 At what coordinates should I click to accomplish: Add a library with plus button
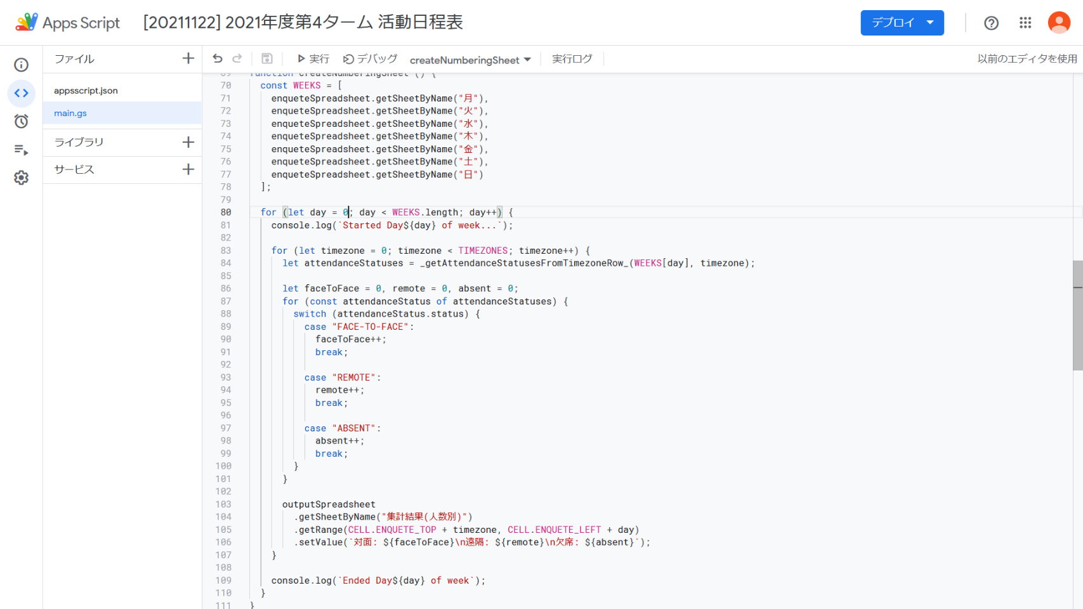click(x=188, y=142)
